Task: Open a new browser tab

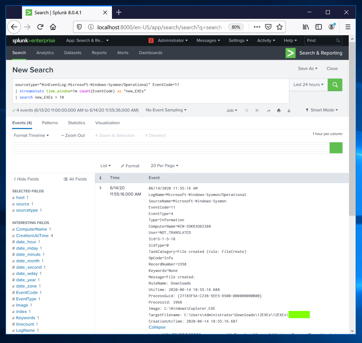Action: click(119, 12)
